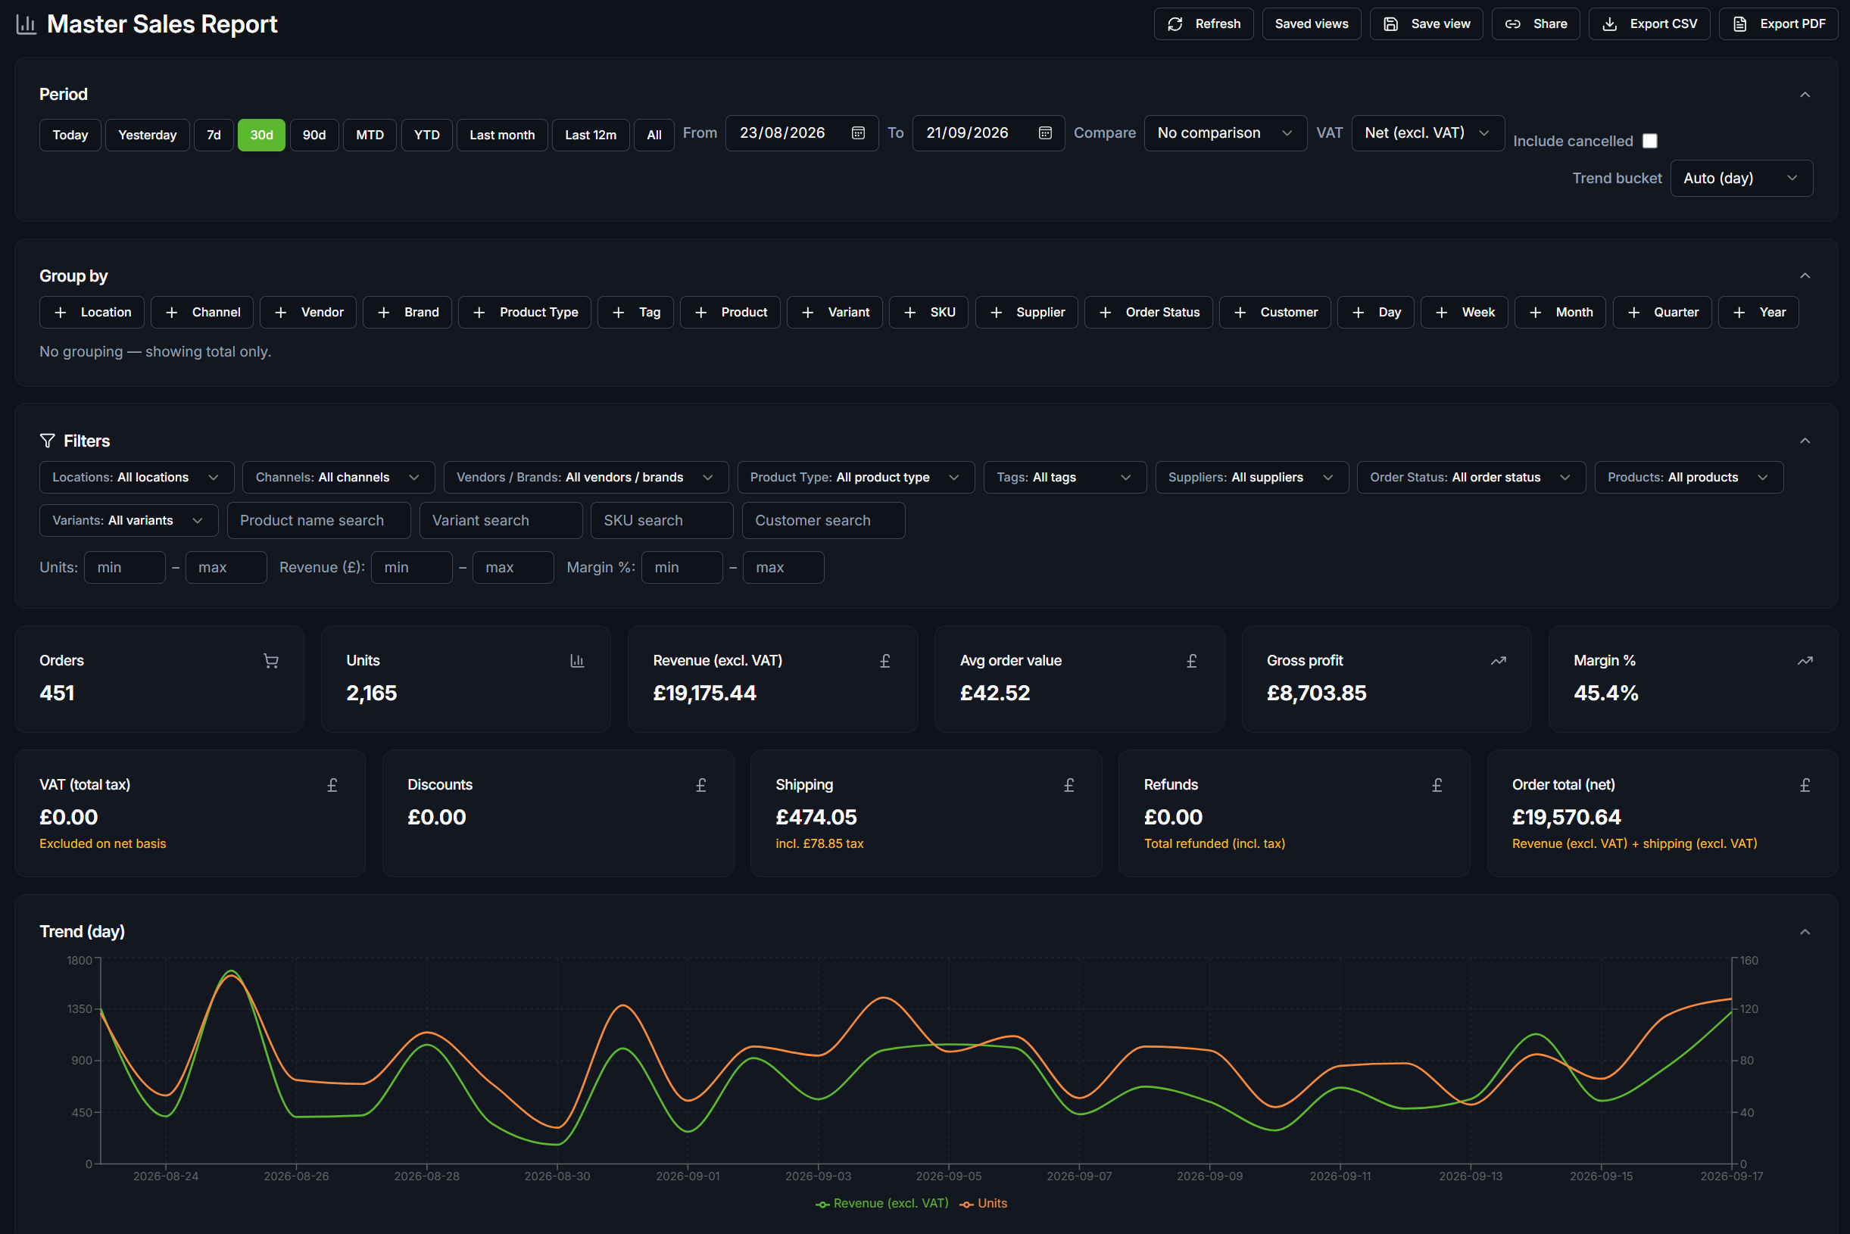
Task: Open the To date calendar icon
Action: [x=1045, y=133]
